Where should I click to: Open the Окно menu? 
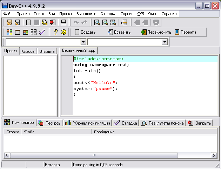(153, 14)
